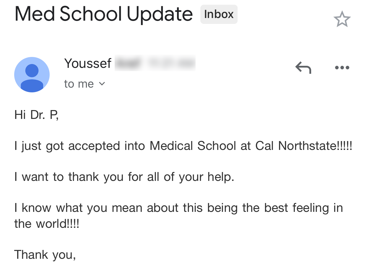Tap the "to me" recipient text
Viewport: 367px width, 270px height.
[x=79, y=84]
